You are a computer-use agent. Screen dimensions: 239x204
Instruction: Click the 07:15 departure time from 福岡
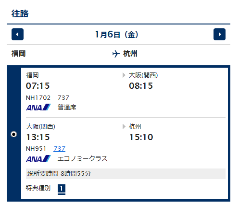pos(38,86)
